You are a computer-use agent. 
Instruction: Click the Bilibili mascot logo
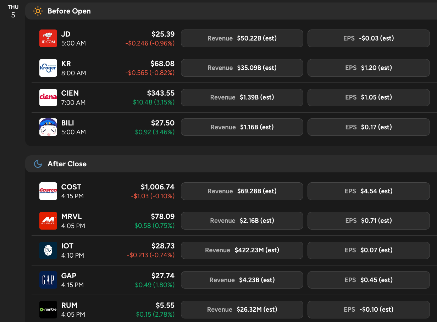click(48, 127)
